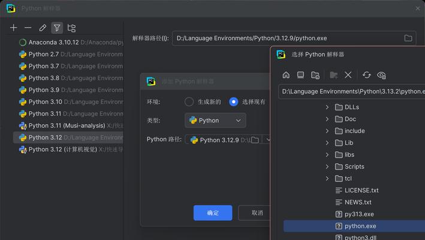Open the interpreter paths tree icon

[x=71, y=28]
